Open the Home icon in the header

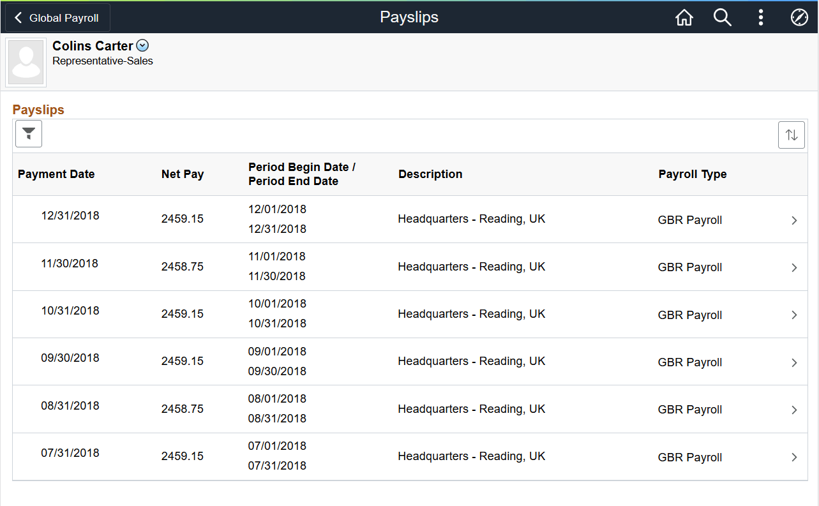coord(684,17)
